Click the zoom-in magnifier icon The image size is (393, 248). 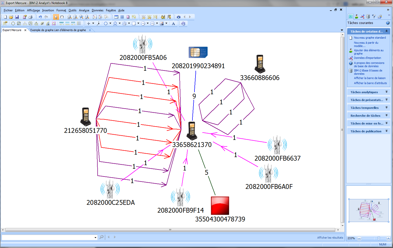point(69,17)
